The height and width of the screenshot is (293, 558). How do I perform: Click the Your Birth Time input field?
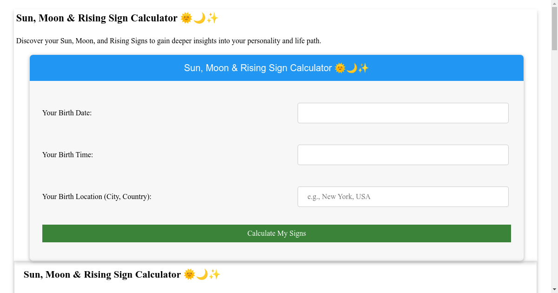403,154
